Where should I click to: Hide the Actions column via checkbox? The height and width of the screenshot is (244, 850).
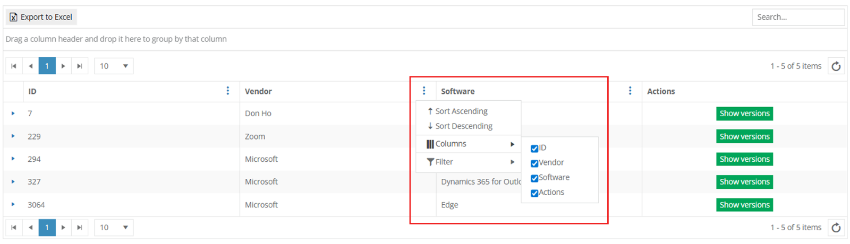coord(534,193)
